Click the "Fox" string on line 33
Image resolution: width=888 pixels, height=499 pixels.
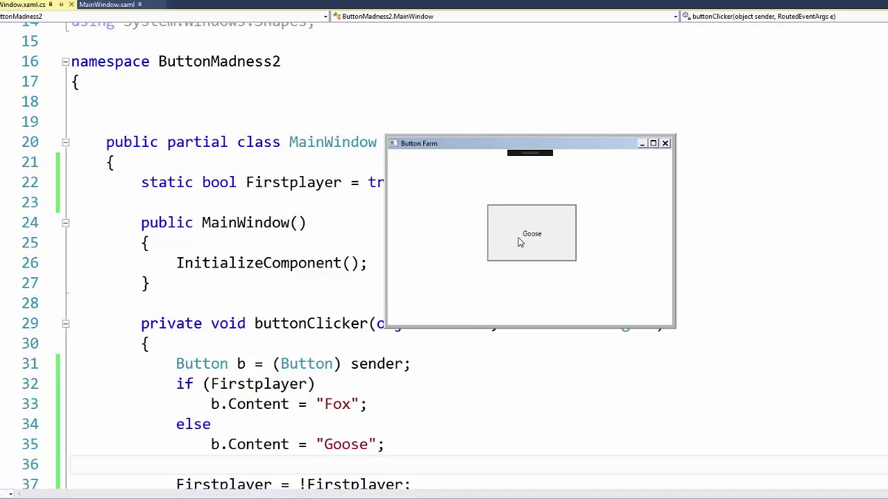tap(337, 404)
